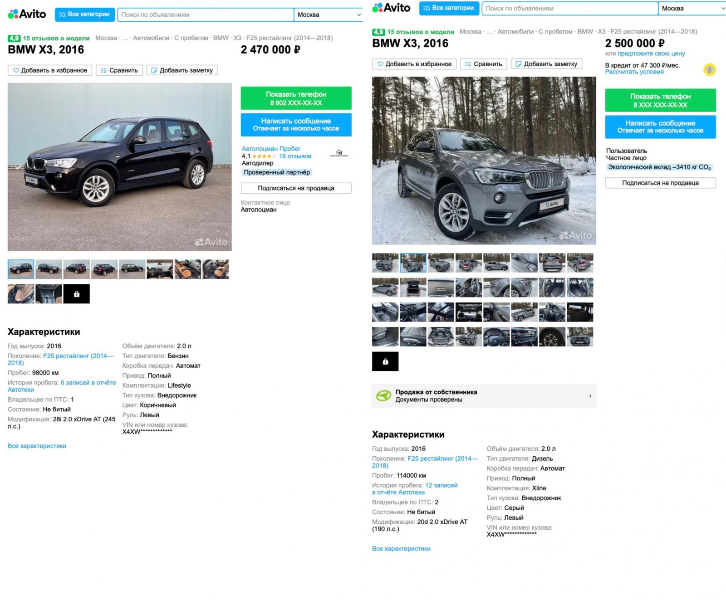Click the yellow loan calculator badge icon
The image size is (726, 600).
click(x=710, y=69)
